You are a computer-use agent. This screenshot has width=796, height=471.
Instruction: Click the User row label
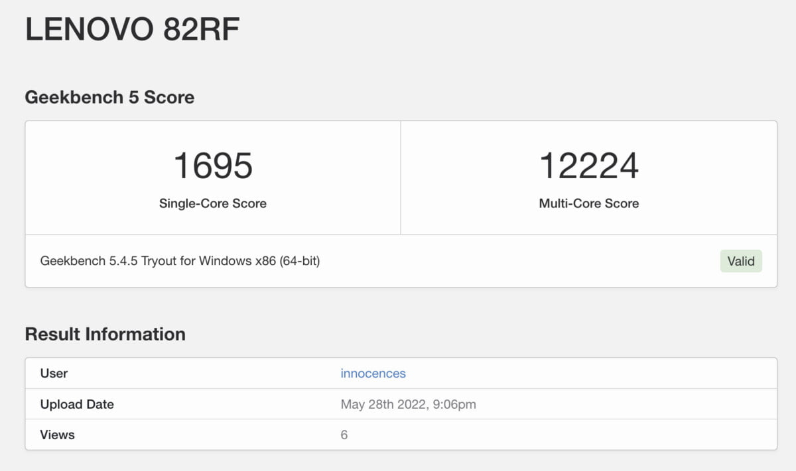click(54, 373)
